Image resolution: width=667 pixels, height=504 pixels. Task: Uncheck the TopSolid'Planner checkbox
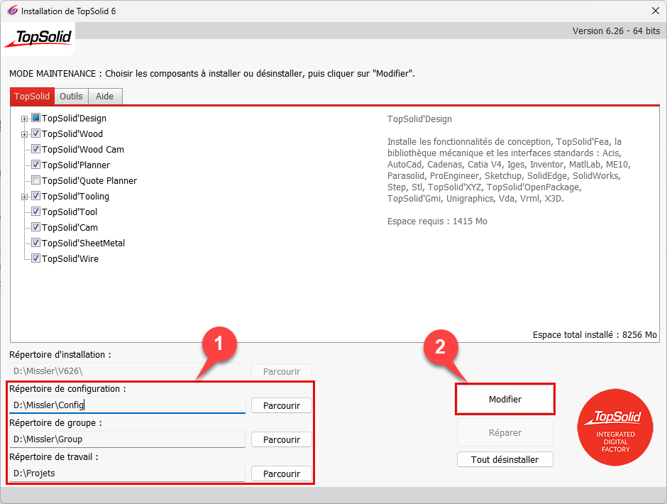[x=35, y=165]
